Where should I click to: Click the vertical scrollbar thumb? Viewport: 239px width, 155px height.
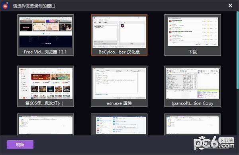[238, 50]
